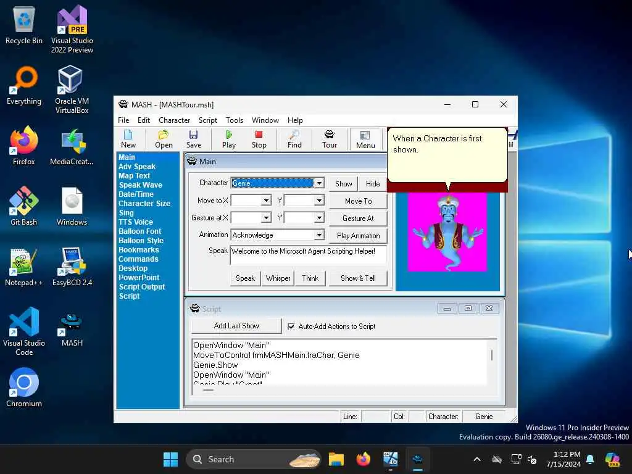Open the Tools menu

click(x=234, y=120)
